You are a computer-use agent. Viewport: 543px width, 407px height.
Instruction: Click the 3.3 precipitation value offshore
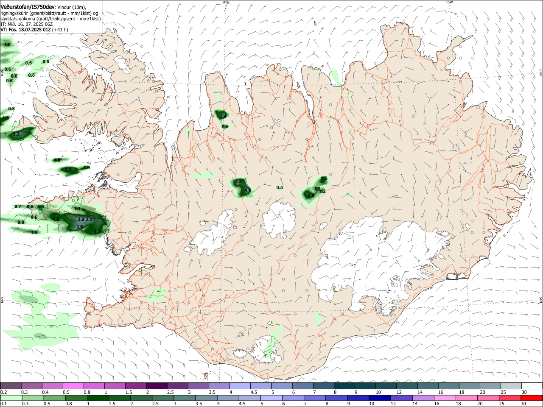pyautogui.click(x=16, y=134)
